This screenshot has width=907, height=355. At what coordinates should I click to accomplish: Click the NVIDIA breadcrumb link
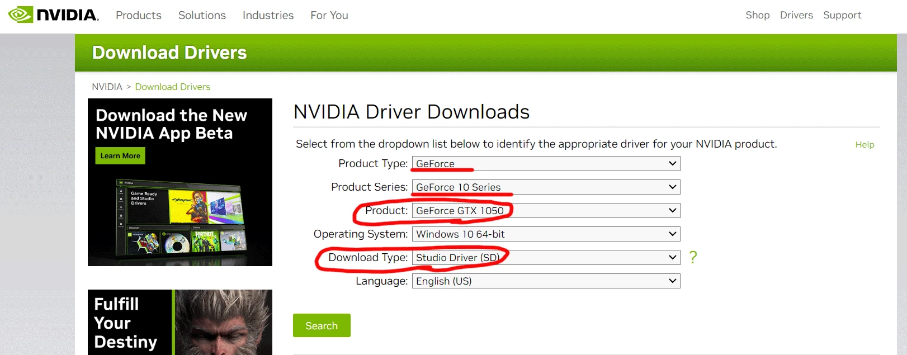pyautogui.click(x=107, y=87)
